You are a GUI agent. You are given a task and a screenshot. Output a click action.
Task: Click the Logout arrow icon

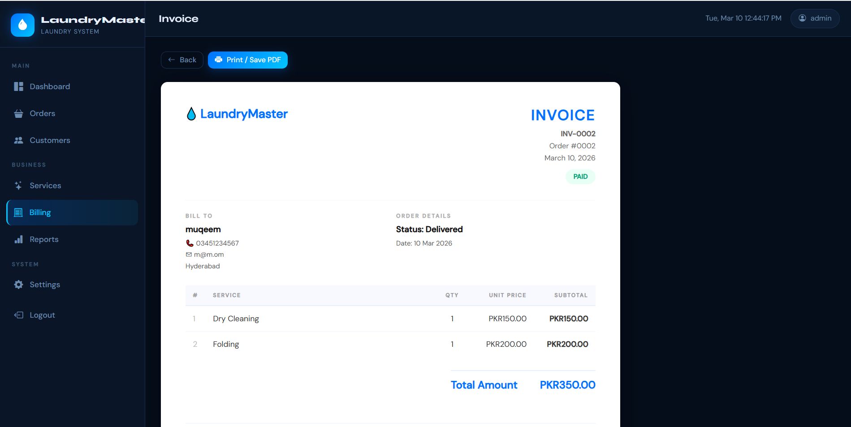click(x=18, y=315)
